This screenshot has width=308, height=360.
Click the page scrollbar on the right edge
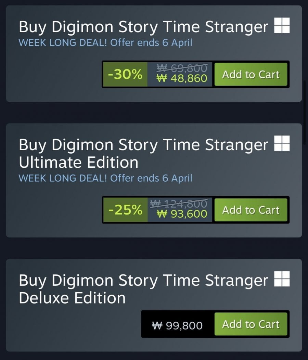(x=305, y=113)
